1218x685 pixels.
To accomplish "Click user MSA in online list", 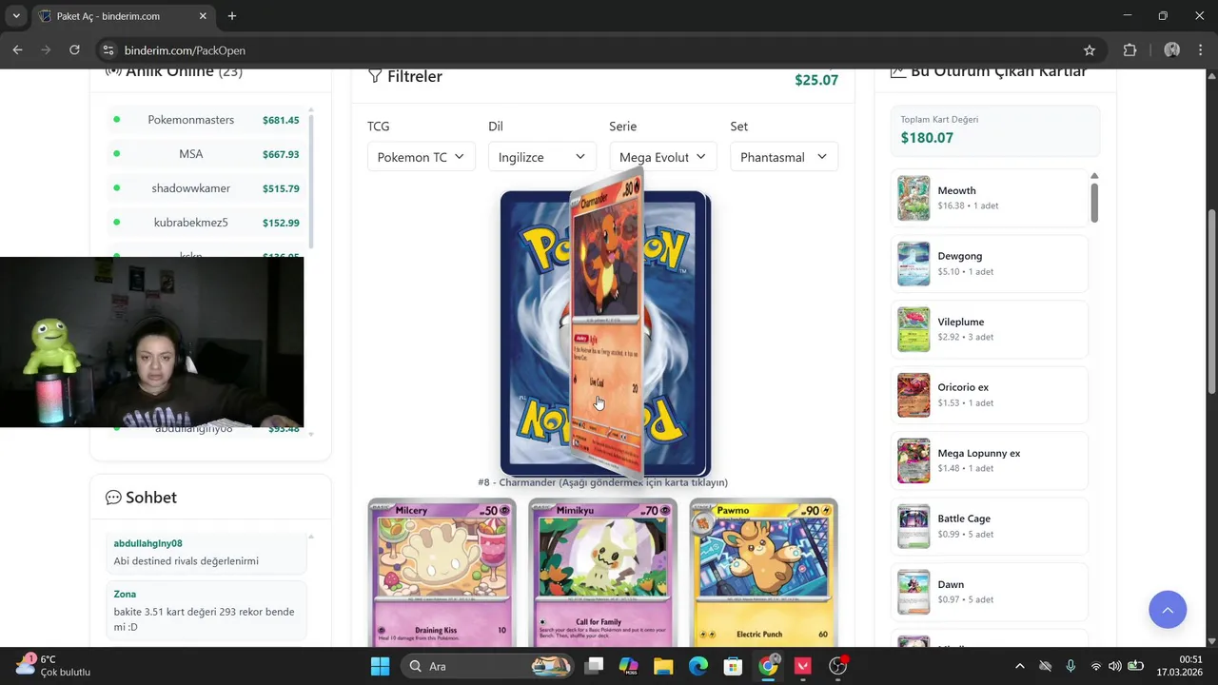I will 190,154.
